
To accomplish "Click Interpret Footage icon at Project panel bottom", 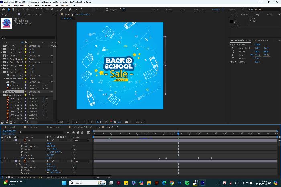I will point(2,122).
